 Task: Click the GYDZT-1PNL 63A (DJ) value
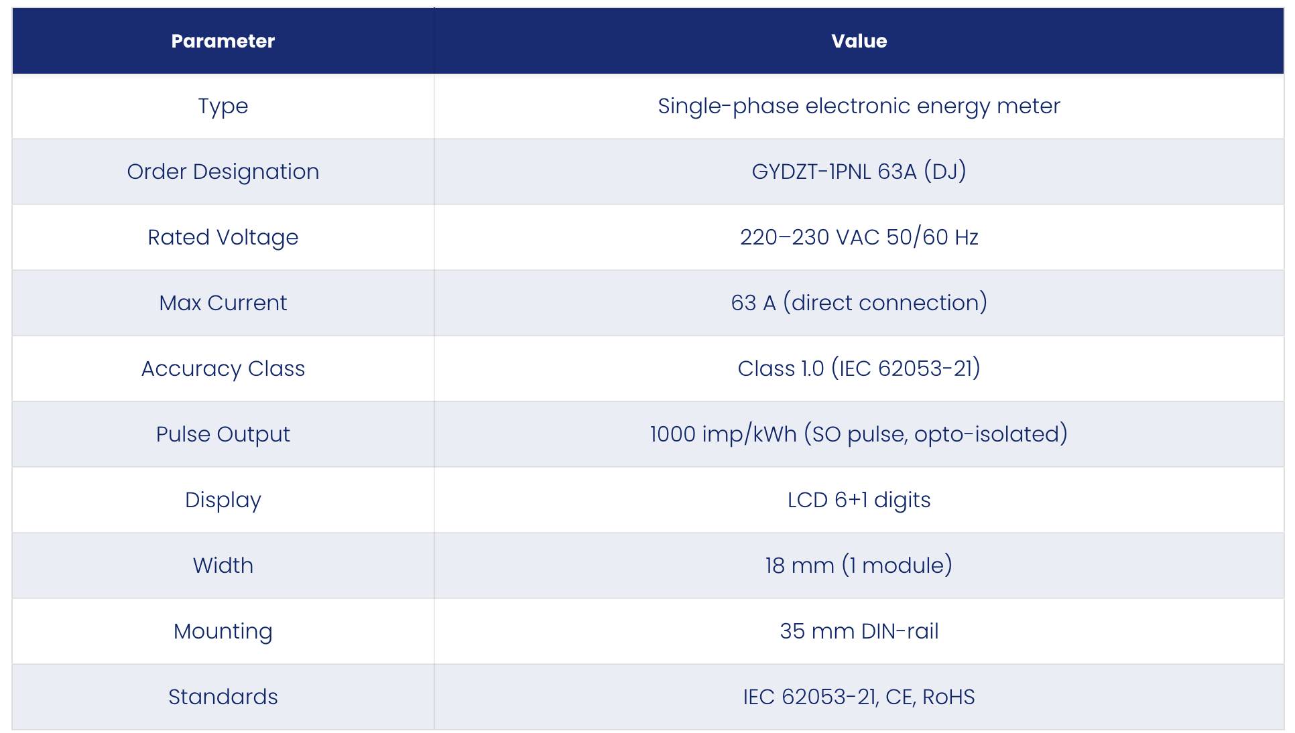pos(859,172)
